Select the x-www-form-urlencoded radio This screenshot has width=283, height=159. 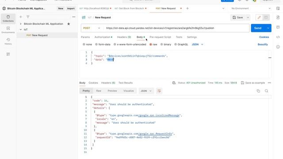pos(115,44)
